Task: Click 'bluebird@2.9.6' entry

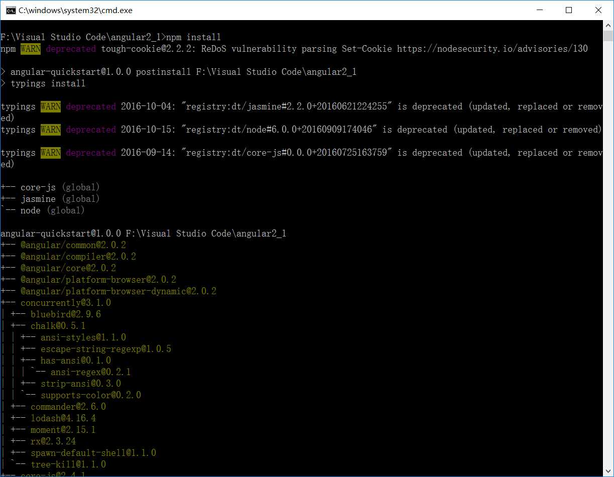Action: 66,314
